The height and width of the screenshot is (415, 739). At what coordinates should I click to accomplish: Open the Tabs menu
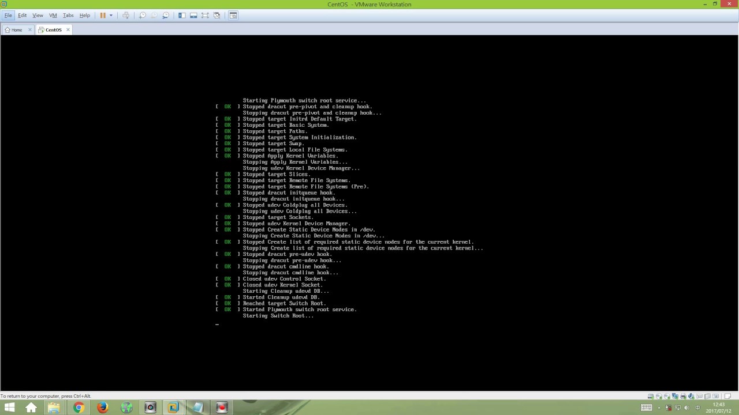[68, 15]
